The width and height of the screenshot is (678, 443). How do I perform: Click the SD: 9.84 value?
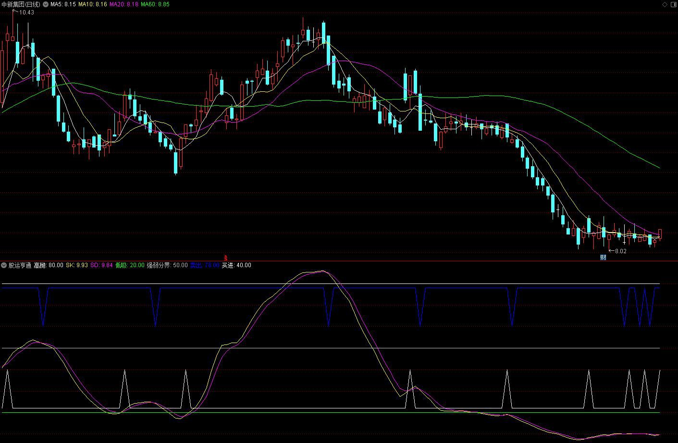point(101,265)
